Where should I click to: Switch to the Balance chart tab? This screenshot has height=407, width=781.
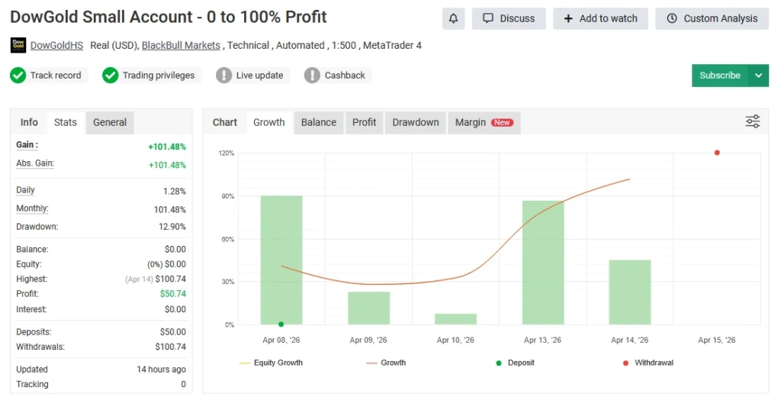point(319,122)
